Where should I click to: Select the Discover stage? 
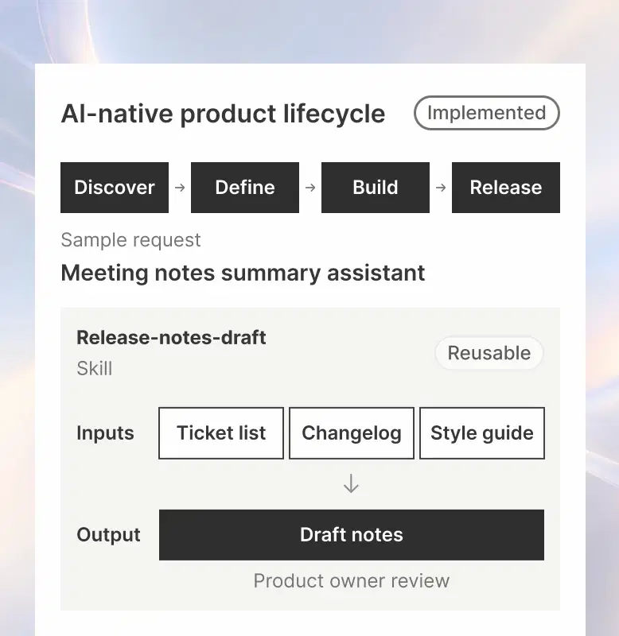point(115,188)
